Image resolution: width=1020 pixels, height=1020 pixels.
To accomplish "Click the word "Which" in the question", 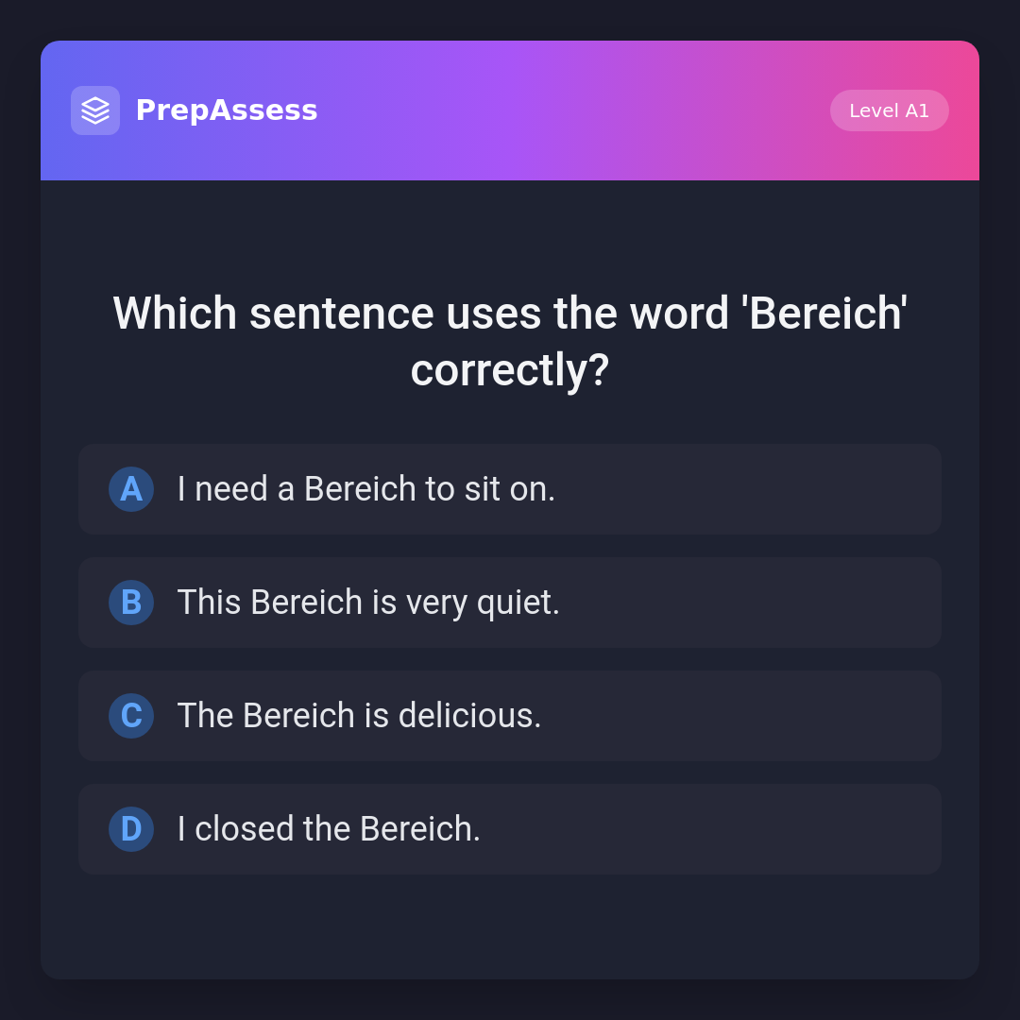I will pos(175,314).
